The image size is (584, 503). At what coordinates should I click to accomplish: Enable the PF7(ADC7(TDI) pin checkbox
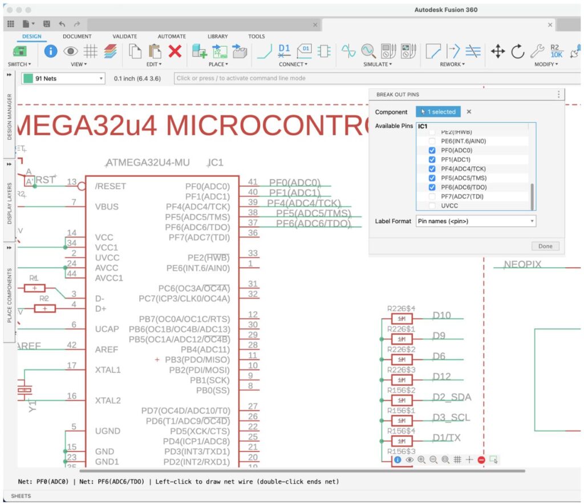point(432,196)
